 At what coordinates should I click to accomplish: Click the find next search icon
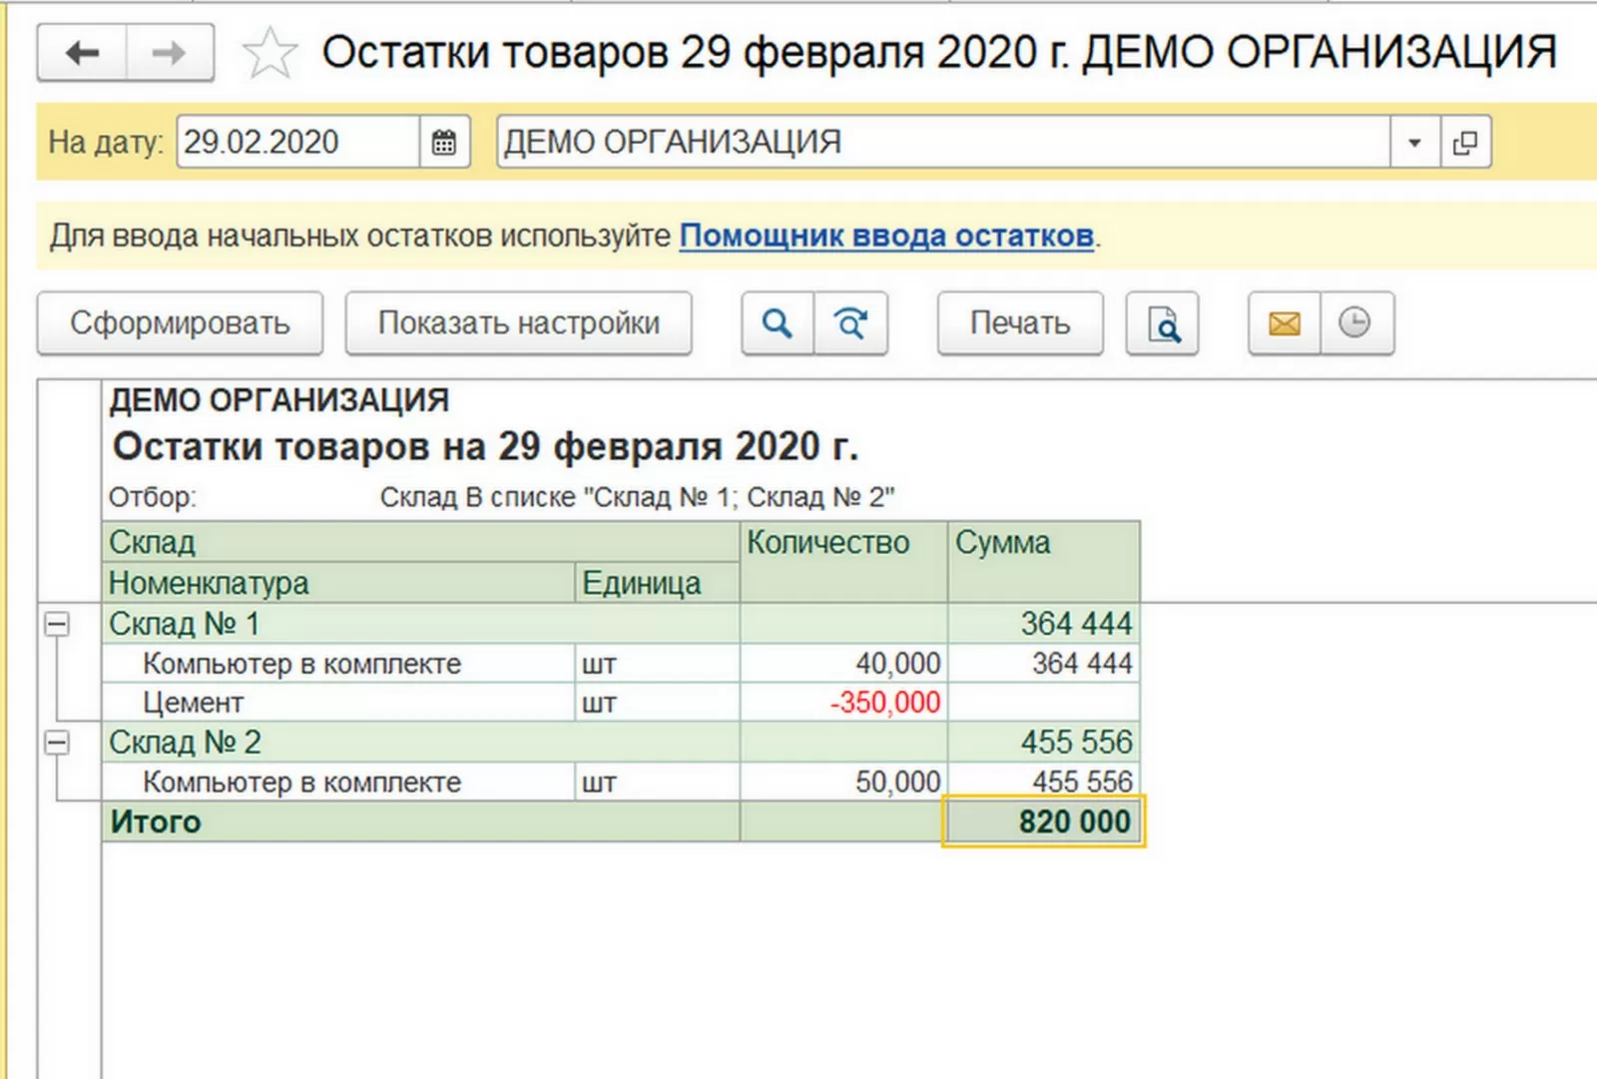coord(850,323)
